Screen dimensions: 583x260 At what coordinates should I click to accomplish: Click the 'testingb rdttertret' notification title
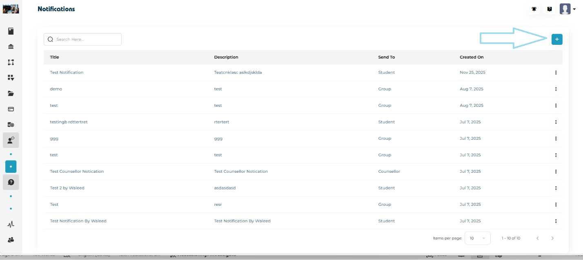(69, 122)
